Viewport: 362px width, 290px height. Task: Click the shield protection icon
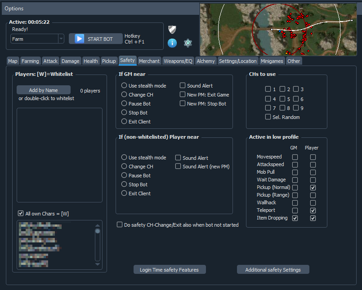coord(172,30)
